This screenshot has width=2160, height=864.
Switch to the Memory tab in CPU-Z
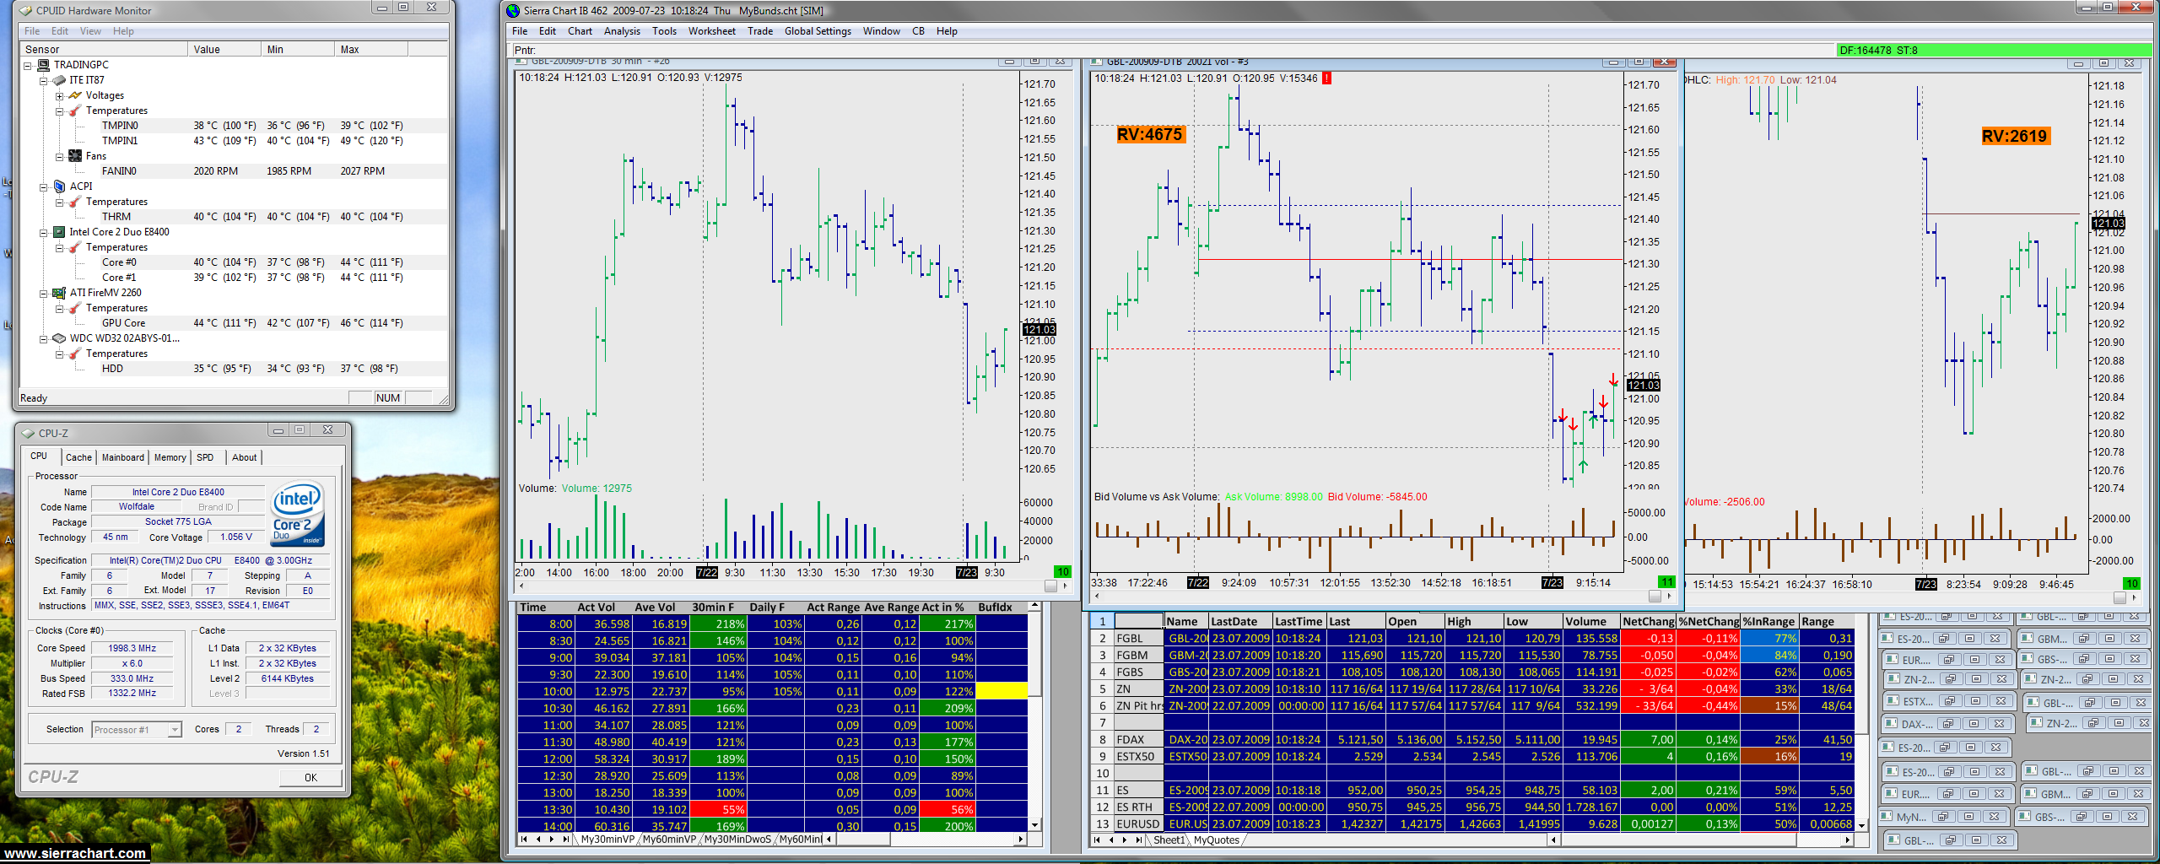[x=170, y=457]
